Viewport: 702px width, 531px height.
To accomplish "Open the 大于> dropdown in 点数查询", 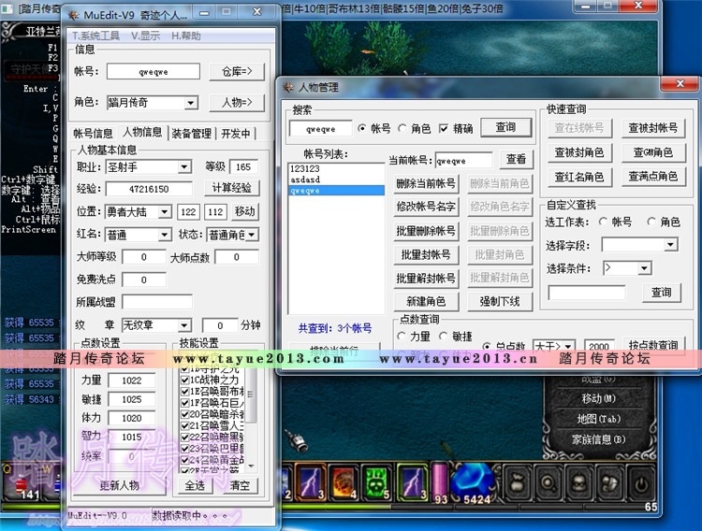I will coord(568,346).
